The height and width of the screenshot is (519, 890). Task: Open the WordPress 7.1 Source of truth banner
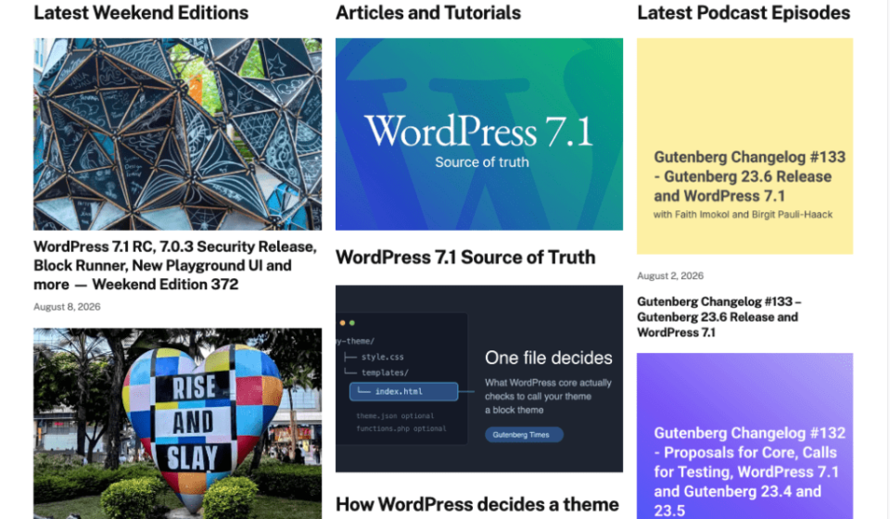(479, 133)
